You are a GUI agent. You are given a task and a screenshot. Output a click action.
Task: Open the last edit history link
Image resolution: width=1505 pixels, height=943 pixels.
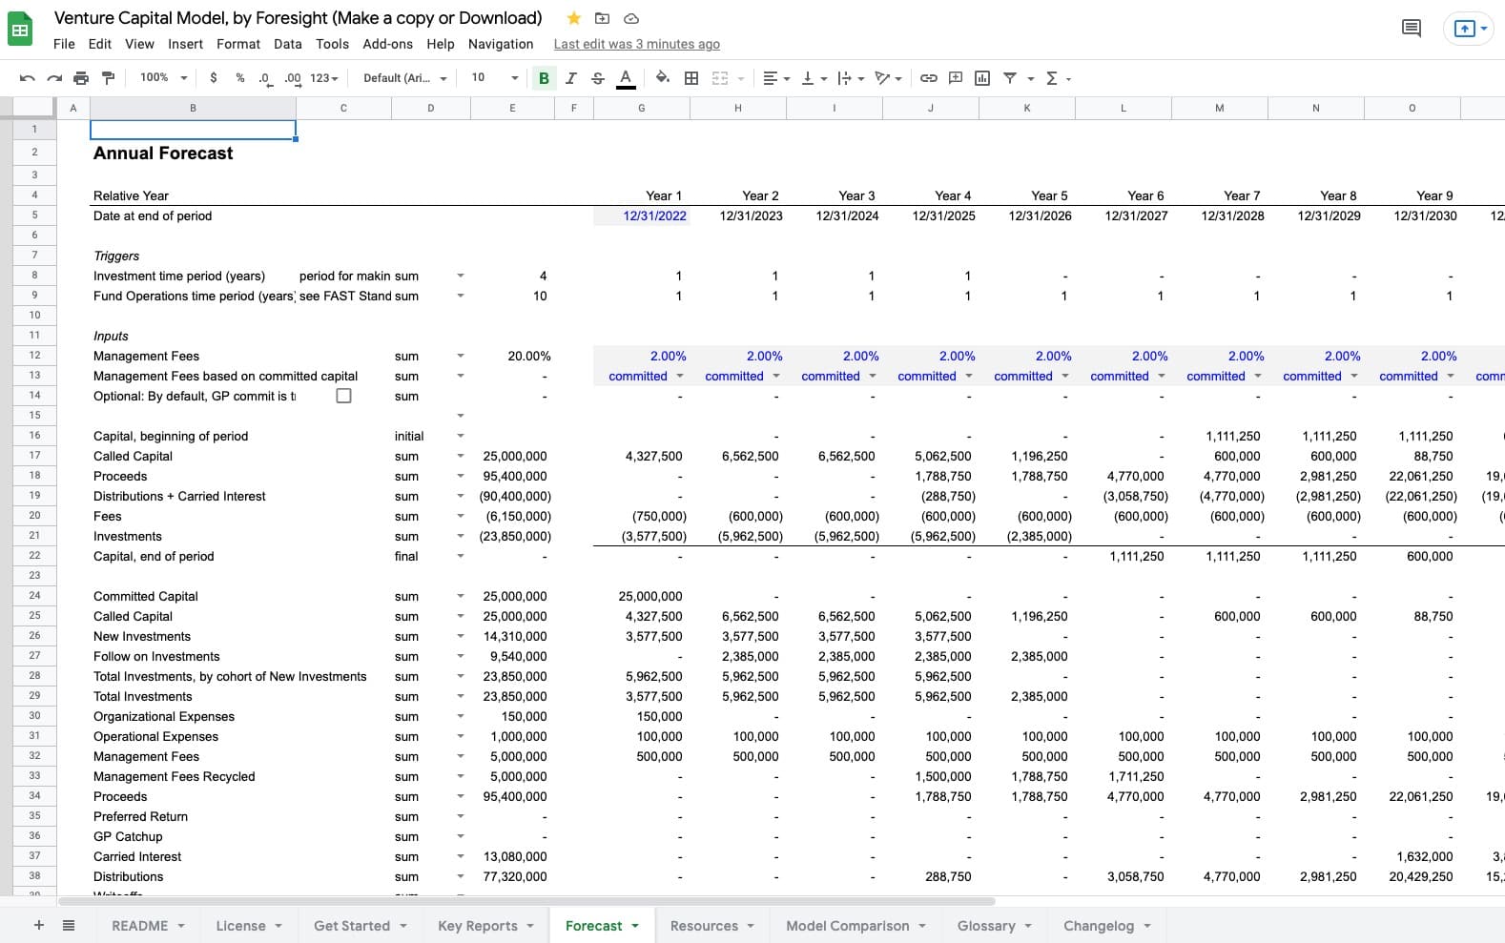pos(636,44)
